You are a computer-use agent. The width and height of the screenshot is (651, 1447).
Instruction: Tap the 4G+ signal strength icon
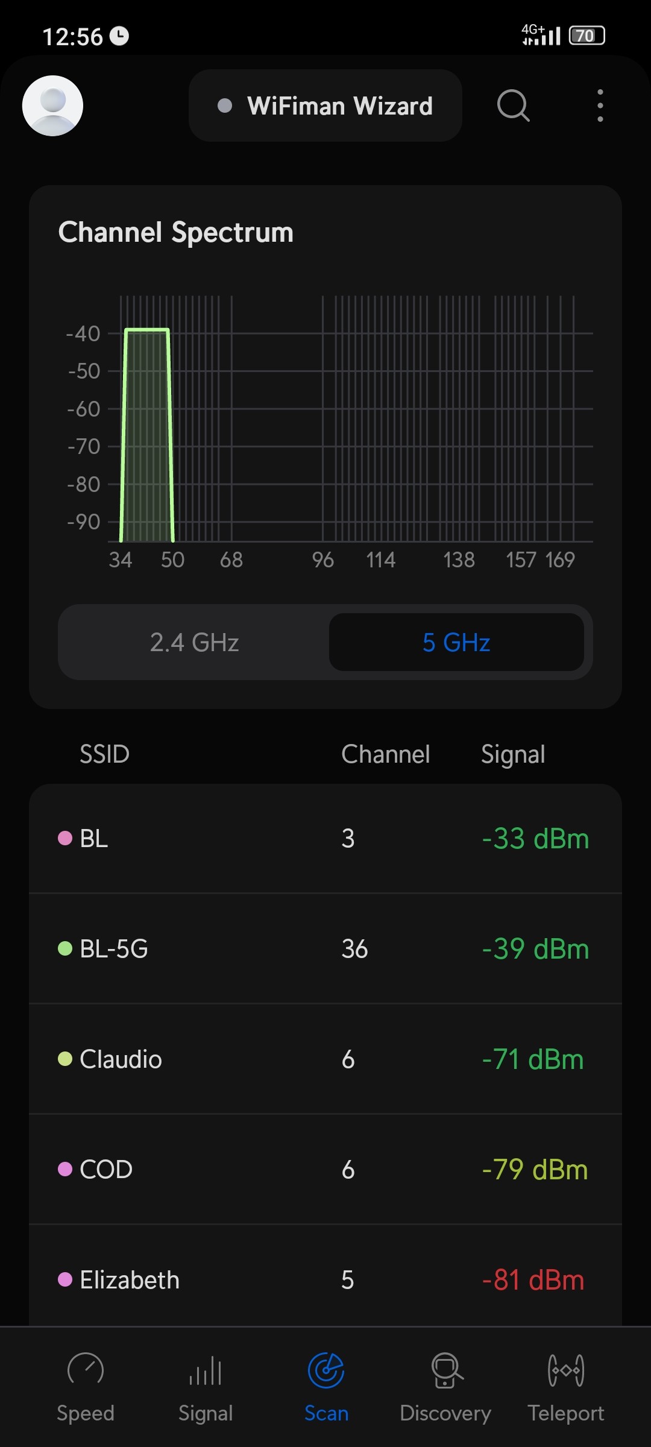pos(541,35)
